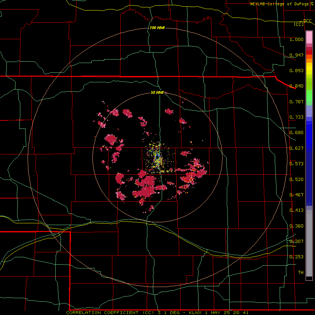Click the 0.787 legend value
Image resolution: width=315 pixels, height=315 pixels.
point(296,101)
